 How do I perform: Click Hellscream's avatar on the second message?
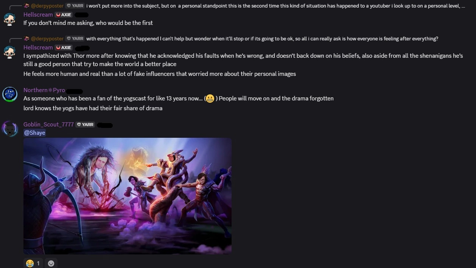coord(9,52)
